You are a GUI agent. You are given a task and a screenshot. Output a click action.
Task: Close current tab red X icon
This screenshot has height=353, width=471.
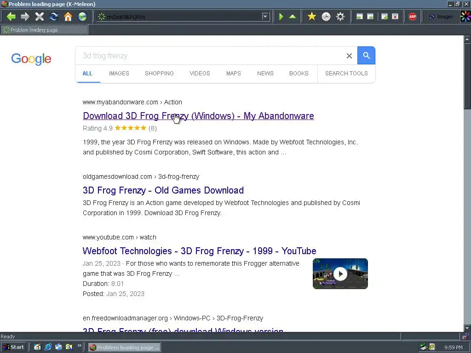[x=395, y=17]
